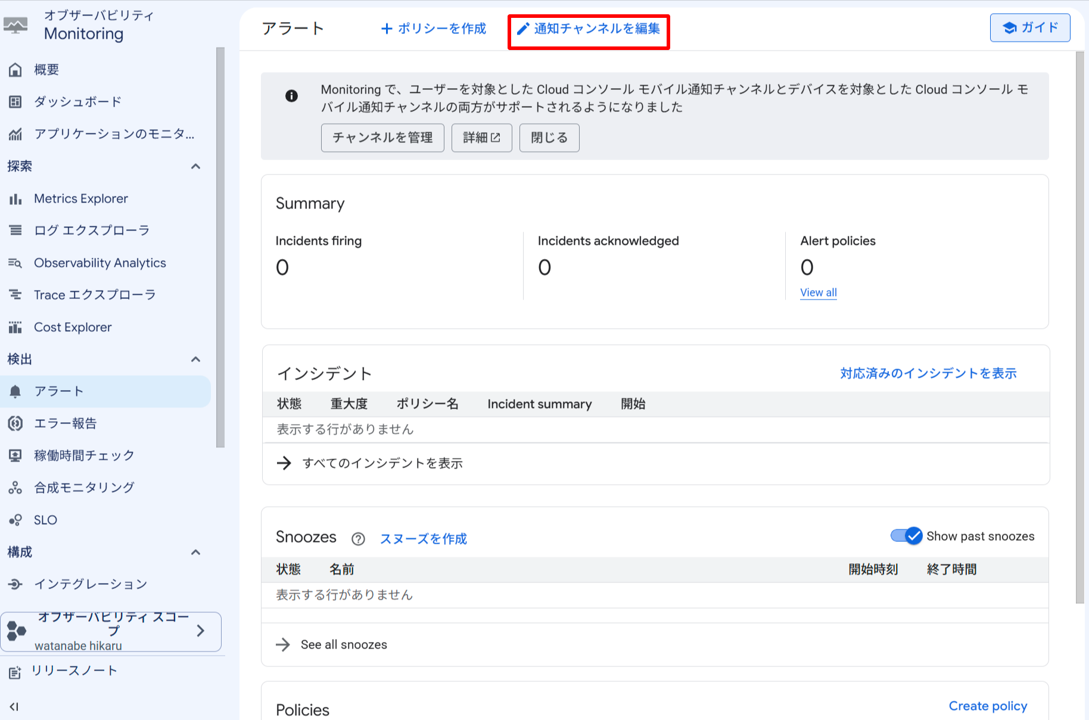Click the Monitoring product logo icon
This screenshot has height=720, width=1089.
(x=15, y=26)
